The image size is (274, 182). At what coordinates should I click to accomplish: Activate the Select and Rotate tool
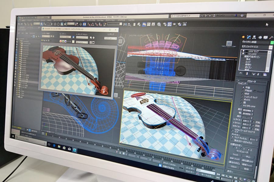[58, 24]
